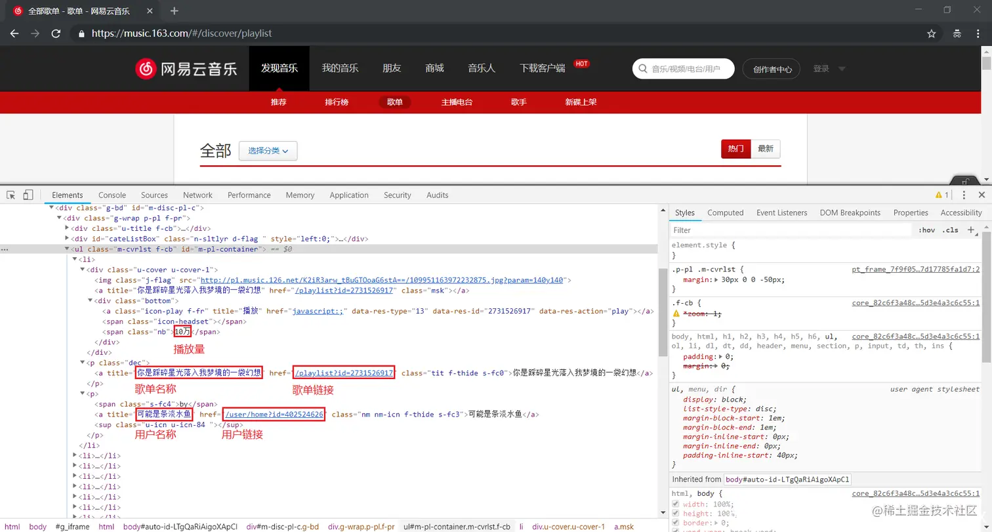The width and height of the screenshot is (992, 532).
Task: Toggle the .cls class editor button
Action: point(950,230)
